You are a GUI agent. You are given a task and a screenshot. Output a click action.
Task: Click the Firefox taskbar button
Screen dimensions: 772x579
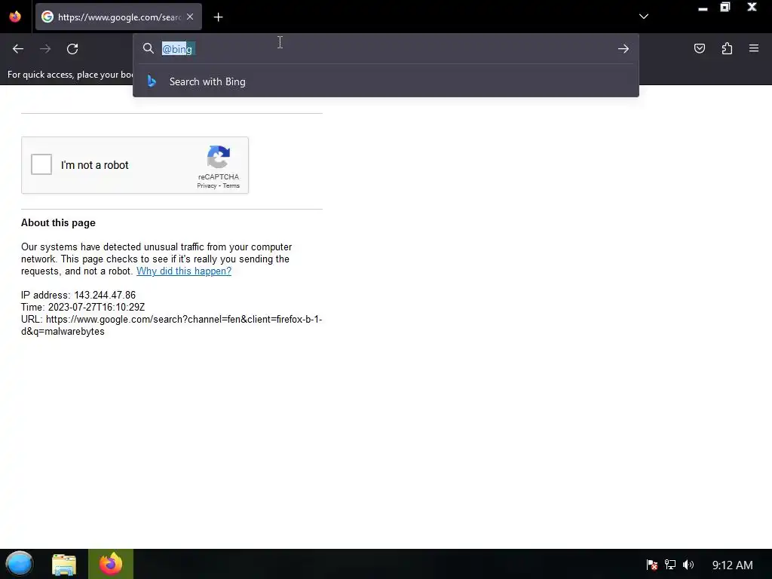click(111, 564)
